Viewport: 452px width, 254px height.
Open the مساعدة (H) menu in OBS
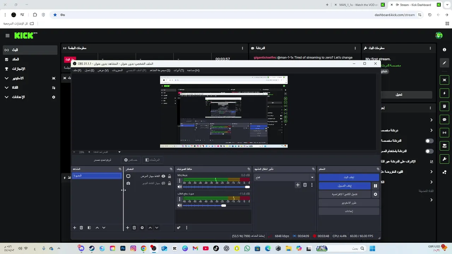pos(193,70)
